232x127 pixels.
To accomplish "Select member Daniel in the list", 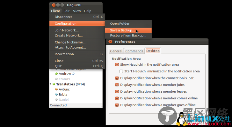I will click(x=64, y=100).
